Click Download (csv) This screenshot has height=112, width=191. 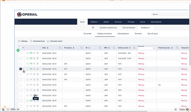pyautogui.click(x=37, y=41)
